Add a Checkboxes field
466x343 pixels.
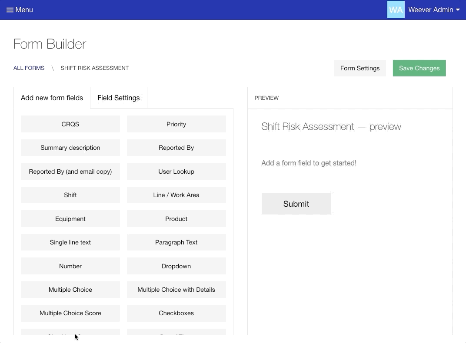176,313
